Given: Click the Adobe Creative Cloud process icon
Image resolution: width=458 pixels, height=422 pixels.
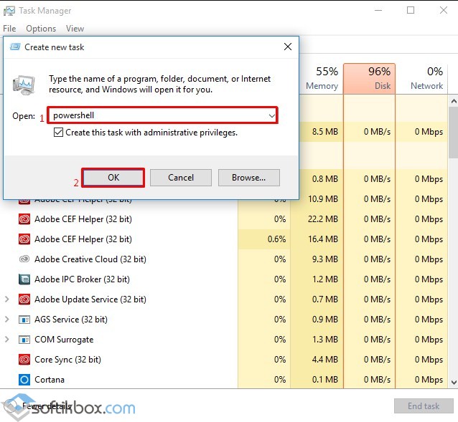Looking at the screenshot, I should pos(24,259).
